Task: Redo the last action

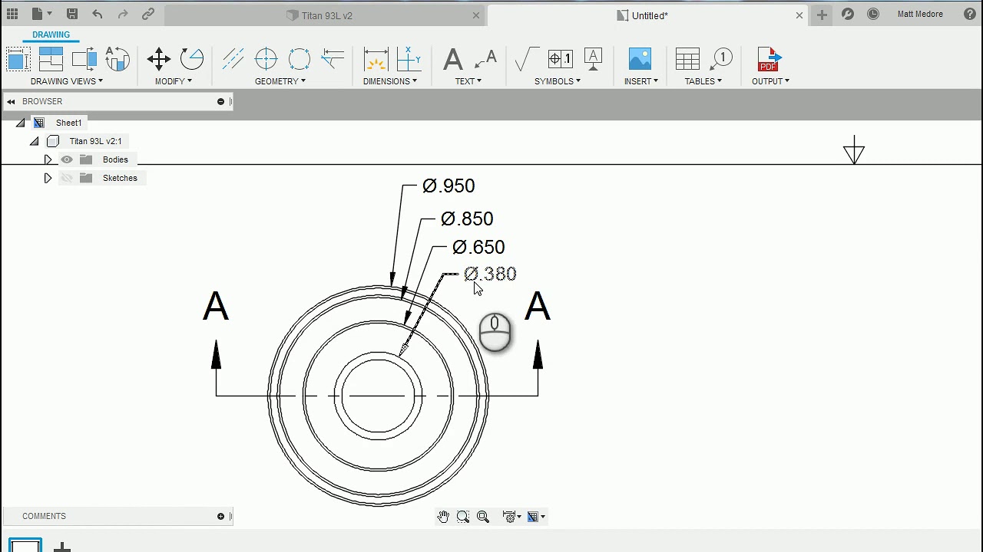Action: tap(123, 14)
